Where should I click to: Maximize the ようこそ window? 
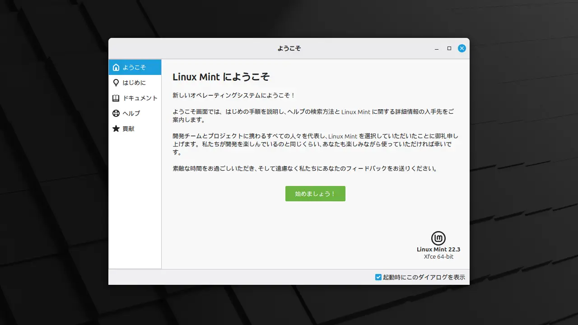[449, 48]
